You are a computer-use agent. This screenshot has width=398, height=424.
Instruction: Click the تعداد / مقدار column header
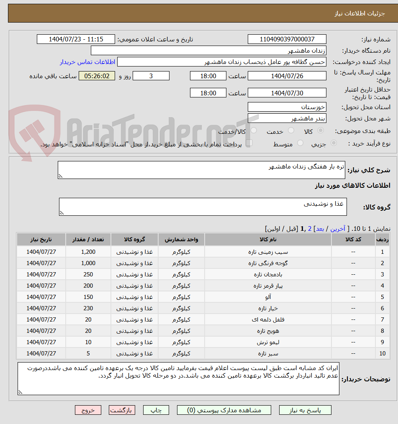88,240
